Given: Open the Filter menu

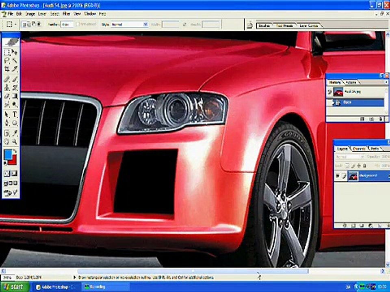Looking at the screenshot, I should click(x=66, y=14).
